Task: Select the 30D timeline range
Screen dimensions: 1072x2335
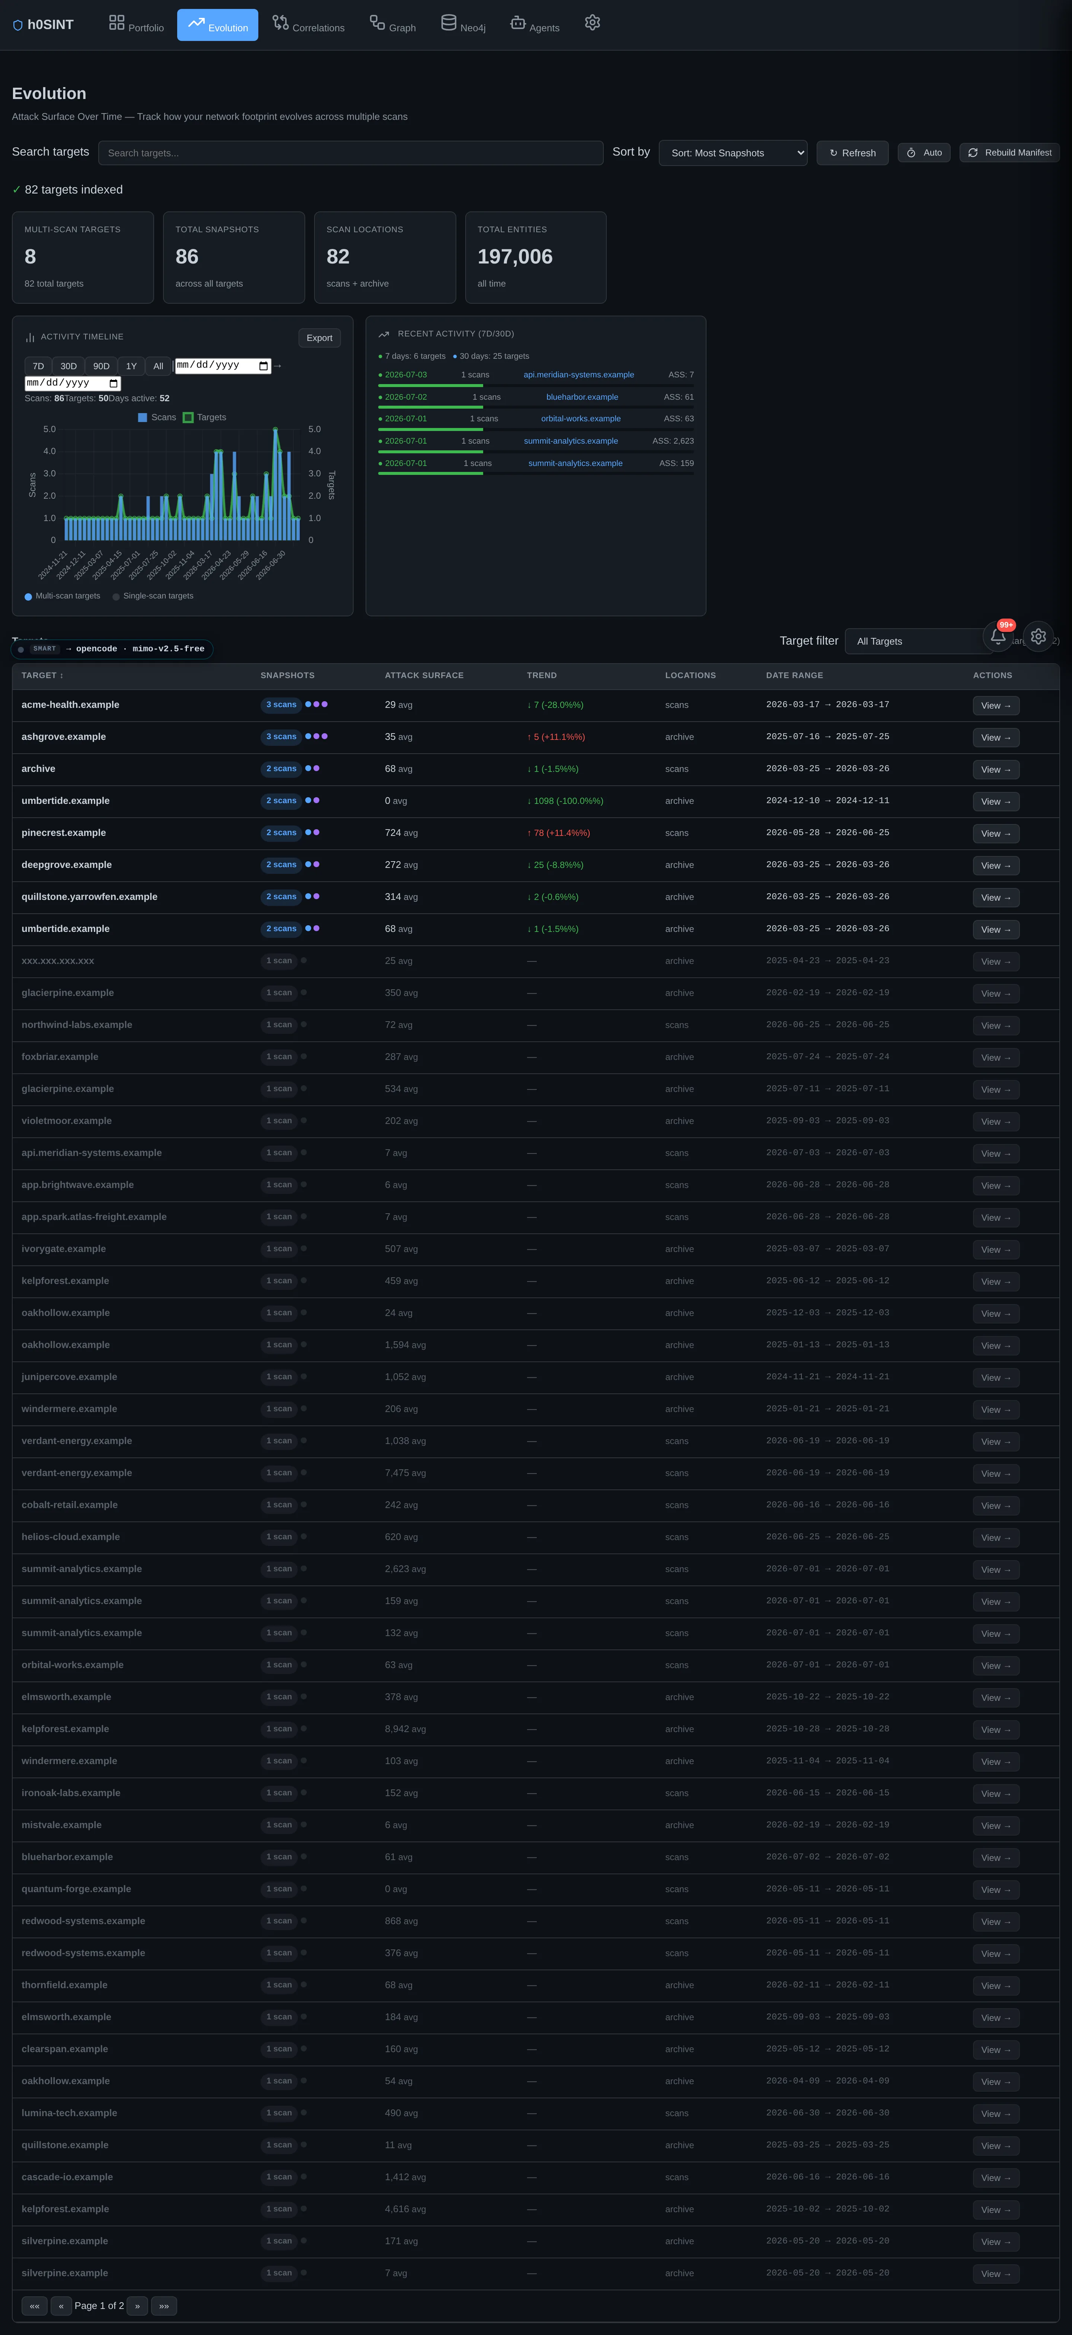Action: 69,366
